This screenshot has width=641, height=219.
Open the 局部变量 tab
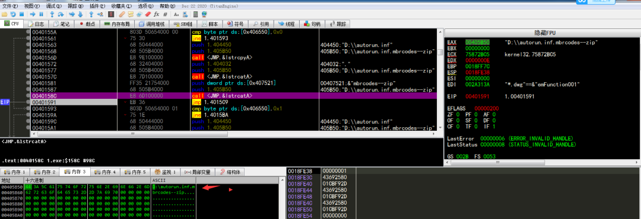(x=197, y=172)
